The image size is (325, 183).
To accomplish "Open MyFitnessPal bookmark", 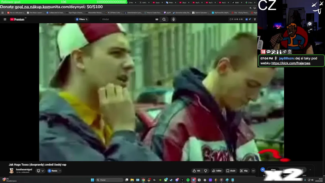I will tap(220, 12).
